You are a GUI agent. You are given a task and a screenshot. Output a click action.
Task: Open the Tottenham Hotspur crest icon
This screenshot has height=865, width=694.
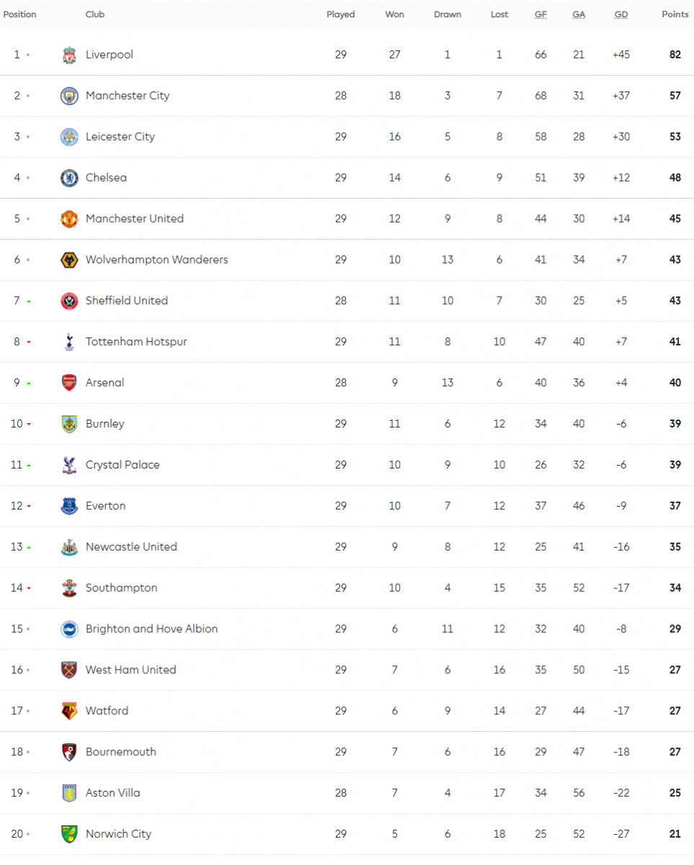(x=69, y=342)
